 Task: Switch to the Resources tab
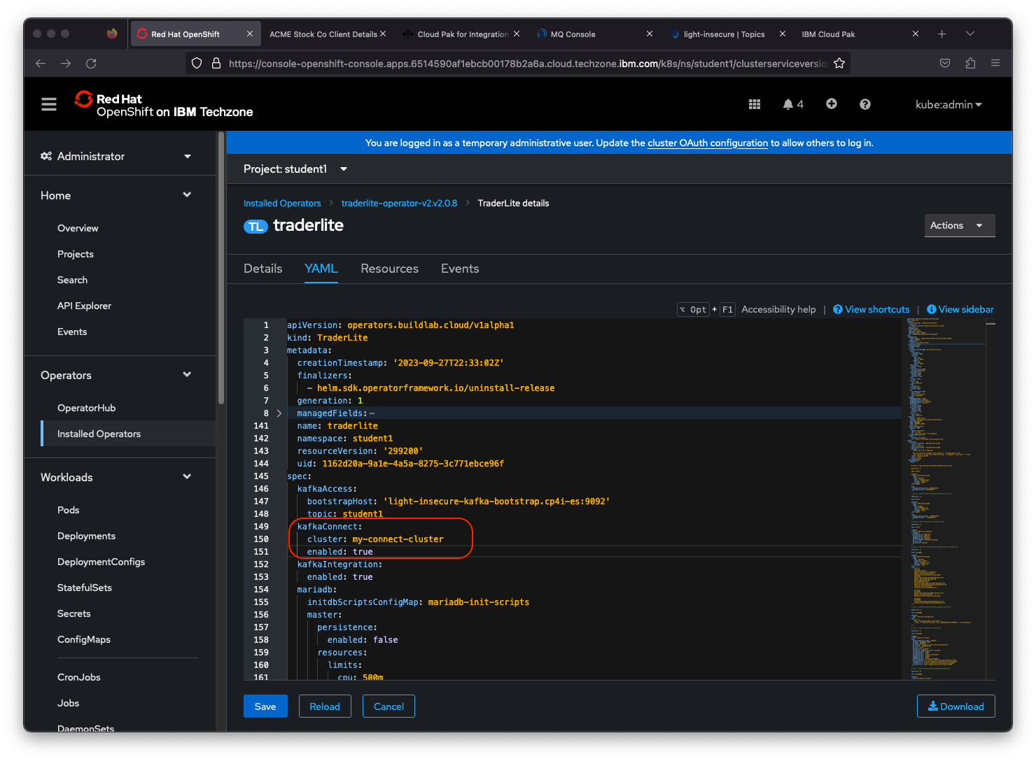[389, 269]
